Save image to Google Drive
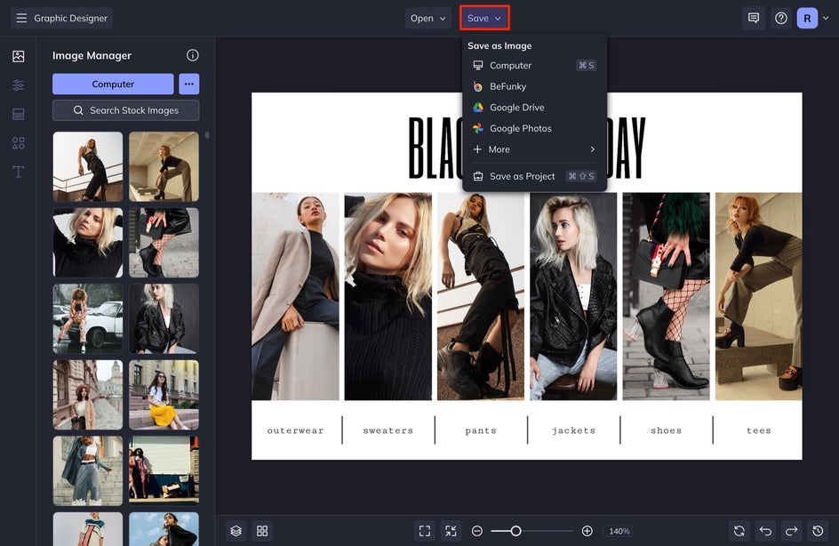This screenshot has width=839, height=546. [x=534, y=108]
